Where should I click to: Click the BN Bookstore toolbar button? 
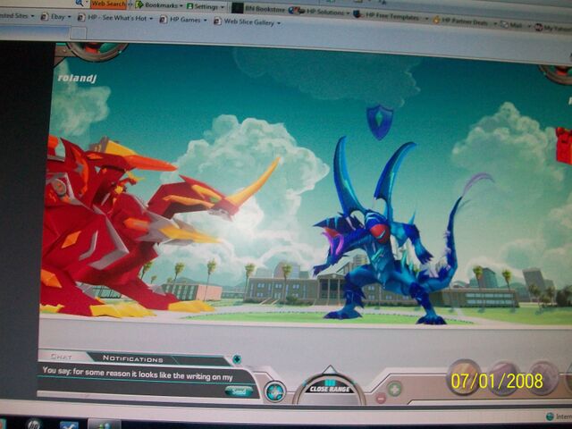coord(258,7)
